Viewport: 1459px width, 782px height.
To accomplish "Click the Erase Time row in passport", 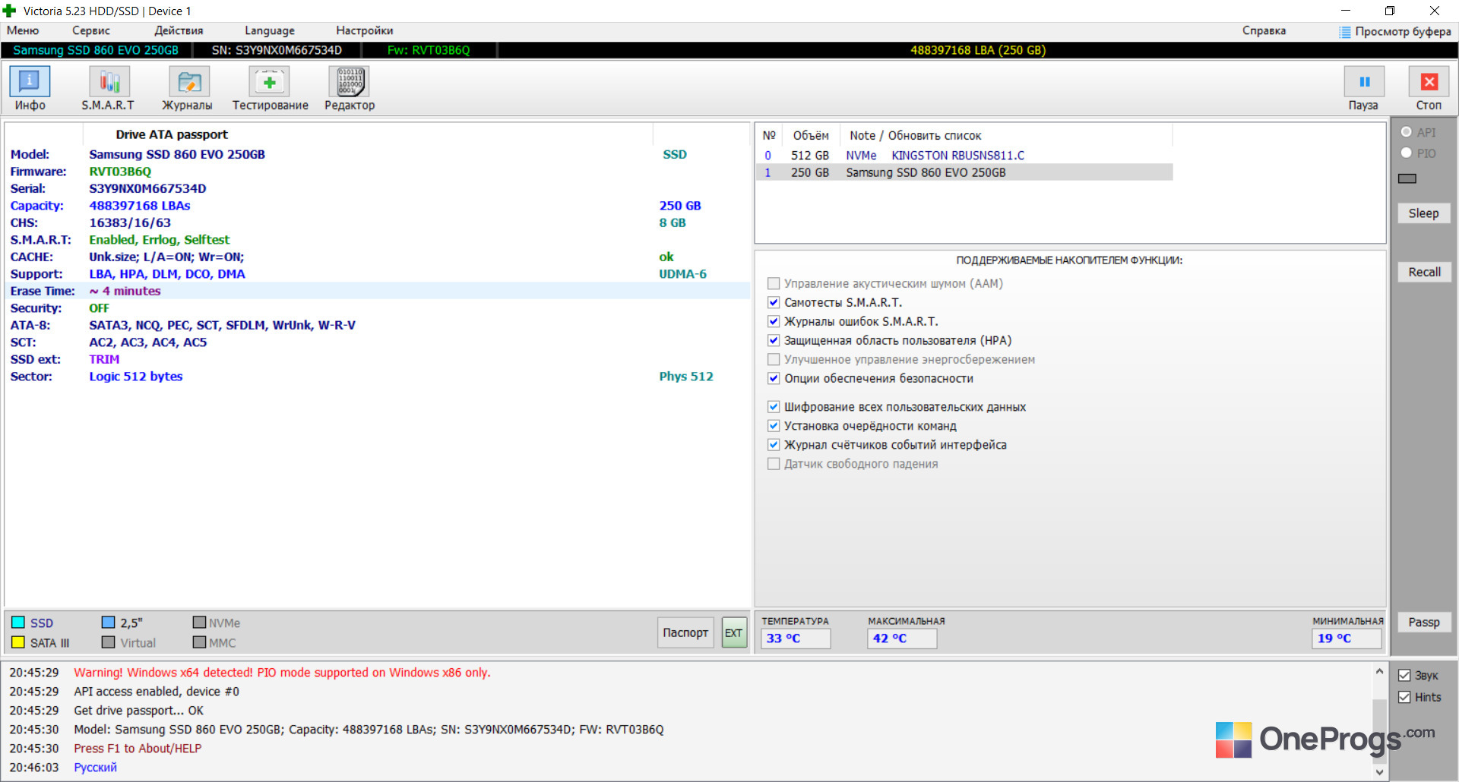I will click(x=378, y=291).
